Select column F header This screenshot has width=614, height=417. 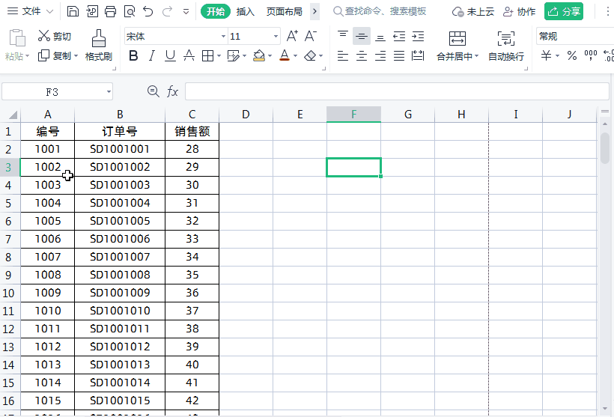[353, 115]
